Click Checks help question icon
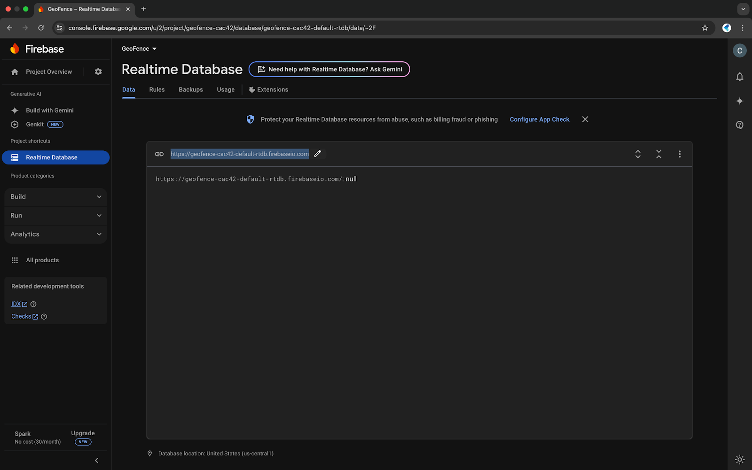 [x=44, y=317]
